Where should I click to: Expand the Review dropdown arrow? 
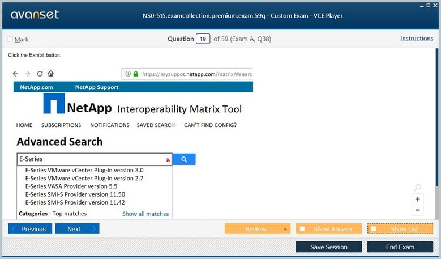[x=285, y=229]
